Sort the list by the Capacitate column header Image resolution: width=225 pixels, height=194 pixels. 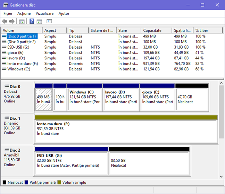coord(152,31)
